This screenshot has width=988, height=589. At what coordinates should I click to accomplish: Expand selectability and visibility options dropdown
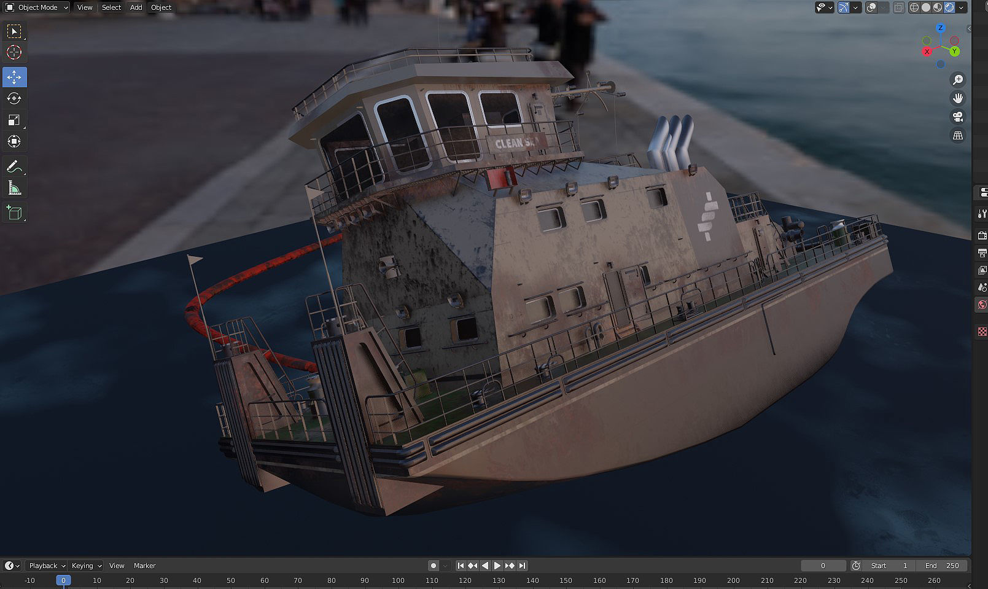[x=824, y=7]
